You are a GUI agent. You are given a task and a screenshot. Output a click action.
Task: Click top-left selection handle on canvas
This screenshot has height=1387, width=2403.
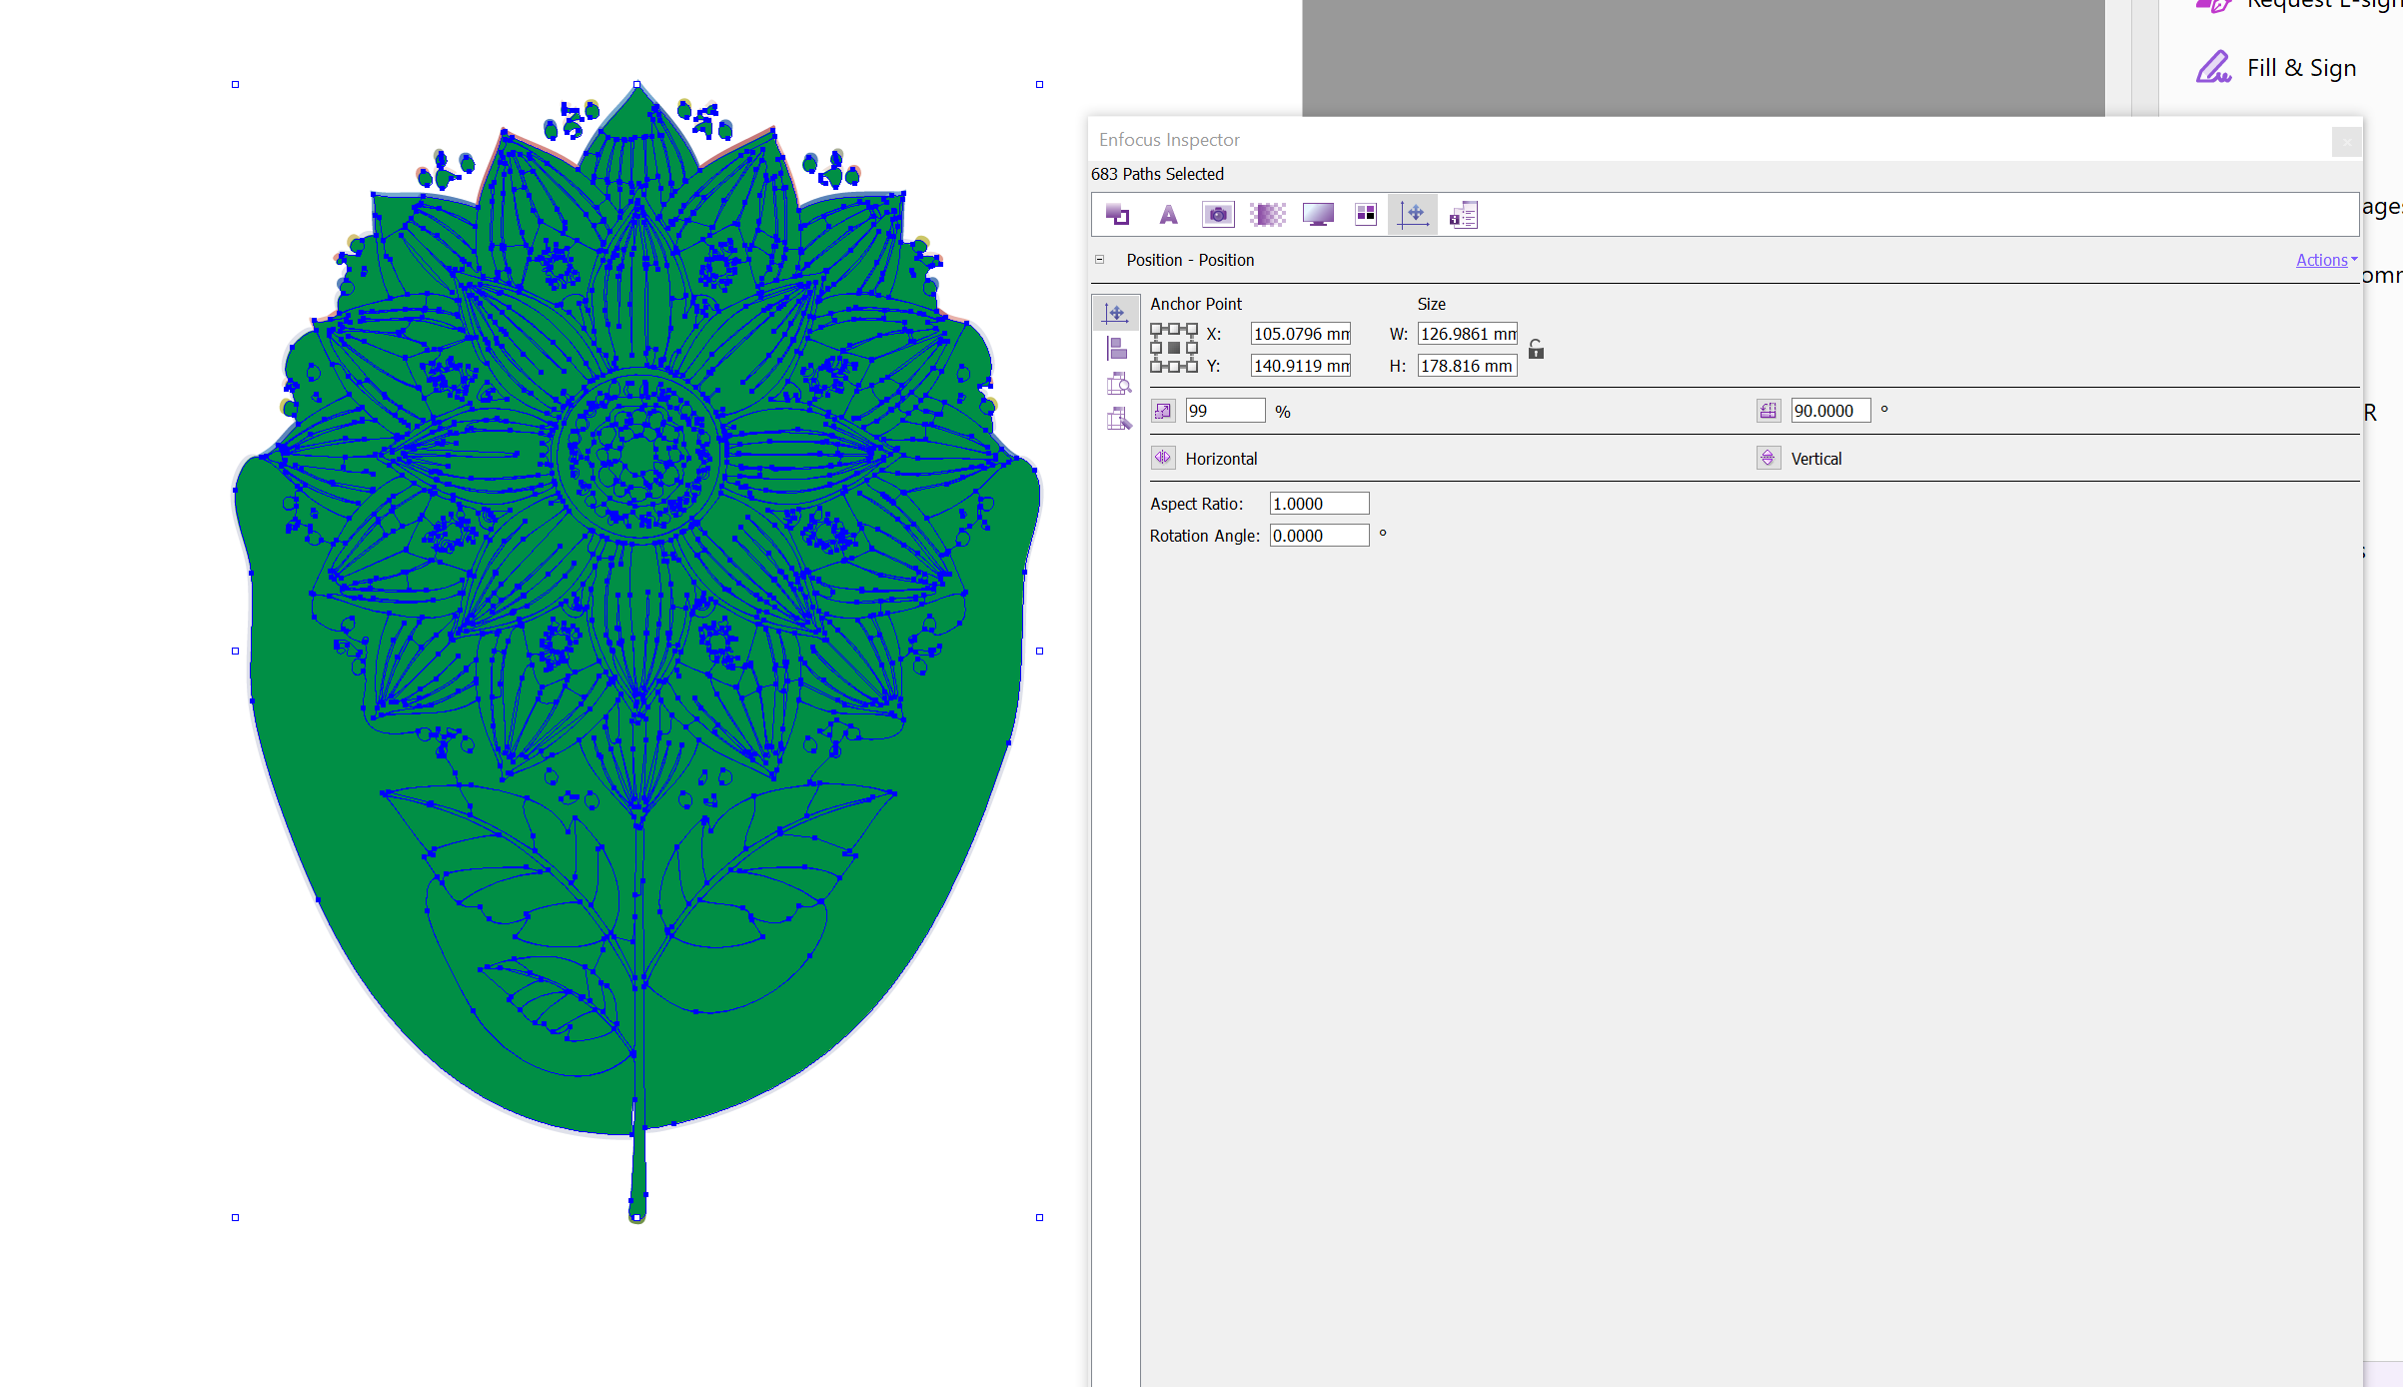coord(235,85)
